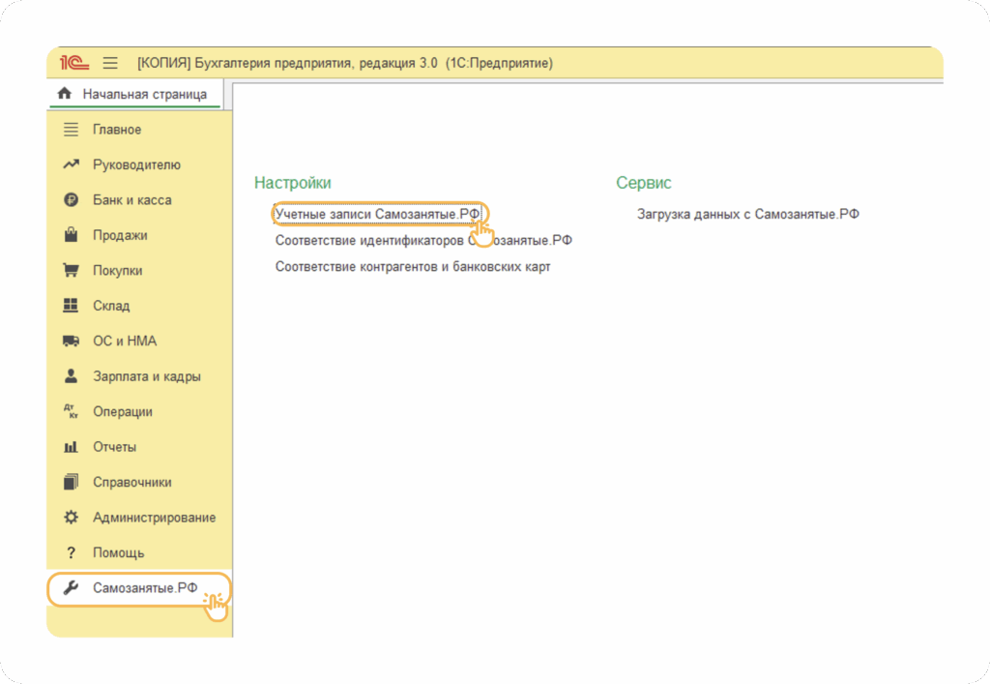Click the Главное list icon
The height and width of the screenshot is (684, 990).
point(71,130)
